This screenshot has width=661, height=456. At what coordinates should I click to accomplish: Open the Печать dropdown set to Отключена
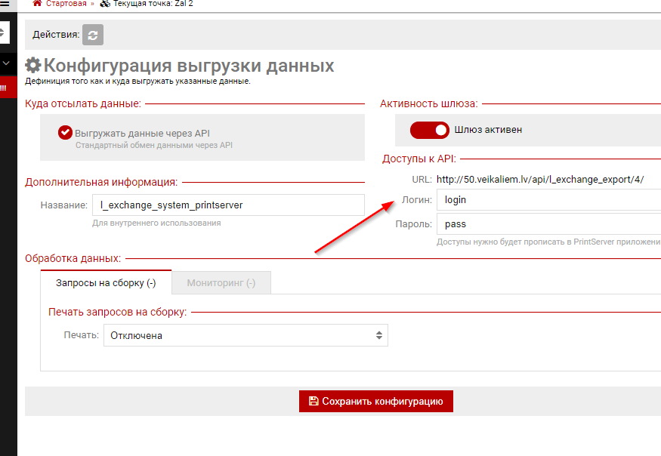pyautogui.click(x=246, y=336)
